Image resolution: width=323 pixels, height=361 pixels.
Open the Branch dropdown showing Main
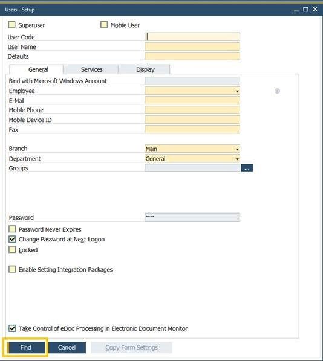tap(237, 149)
